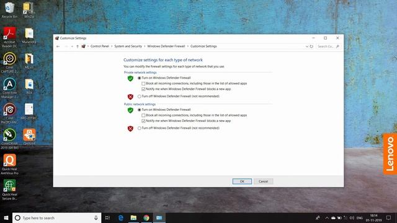Click the Search Control Panel field
This screenshot has width=397, height=223.
(328, 46)
